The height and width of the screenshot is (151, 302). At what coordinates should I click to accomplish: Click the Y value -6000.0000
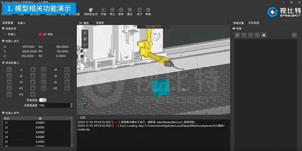29,51
